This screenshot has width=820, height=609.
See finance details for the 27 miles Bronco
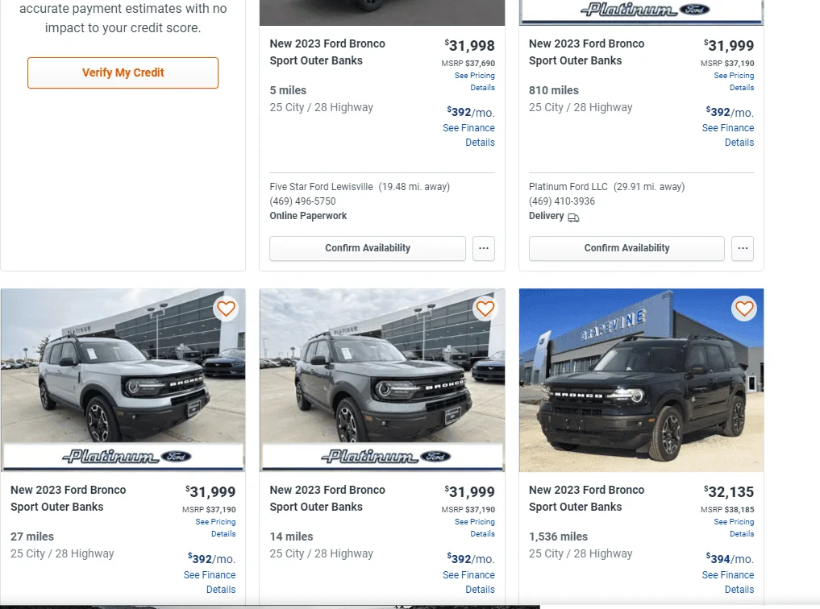click(x=210, y=582)
